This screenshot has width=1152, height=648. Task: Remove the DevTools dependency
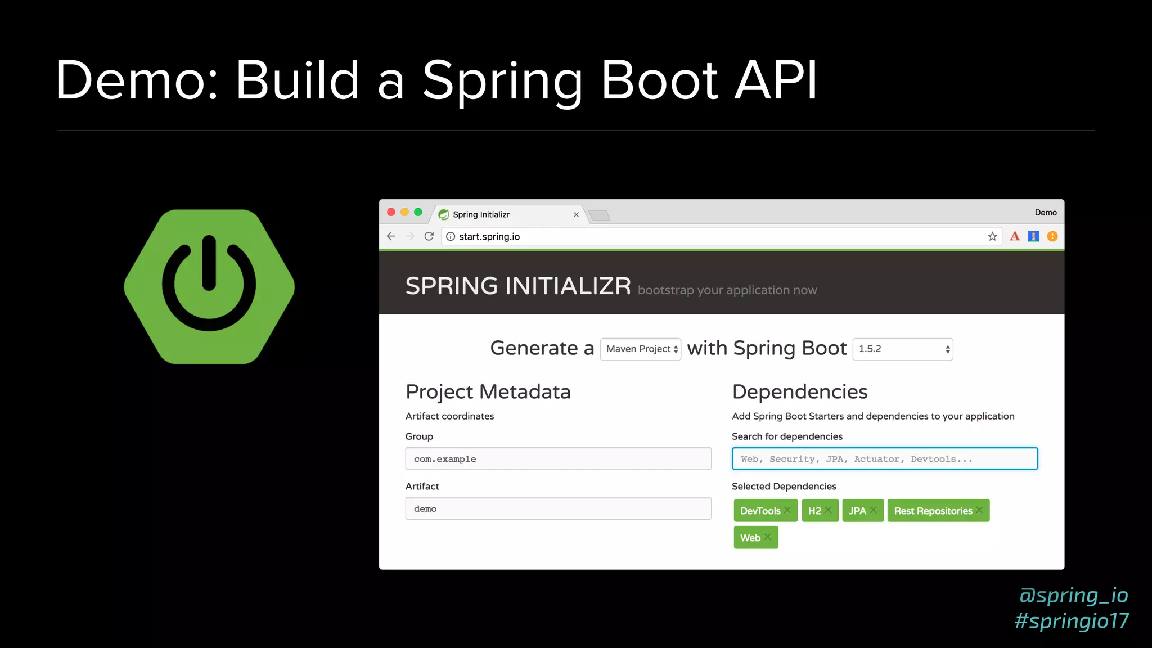pos(787,510)
